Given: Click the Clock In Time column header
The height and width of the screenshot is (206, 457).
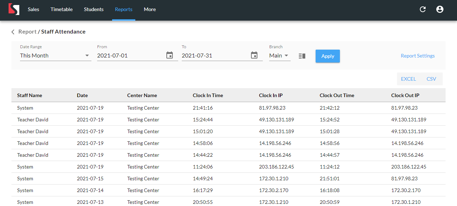Looking at the screenshot, I should click(208, 95).
